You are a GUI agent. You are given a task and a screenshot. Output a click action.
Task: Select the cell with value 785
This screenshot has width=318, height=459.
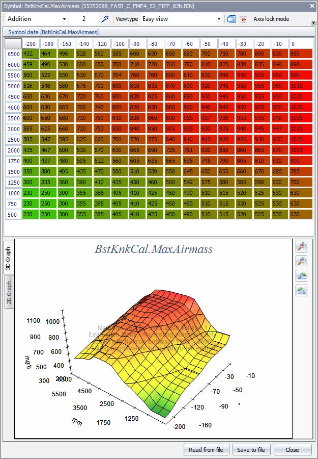coord(301,171)
